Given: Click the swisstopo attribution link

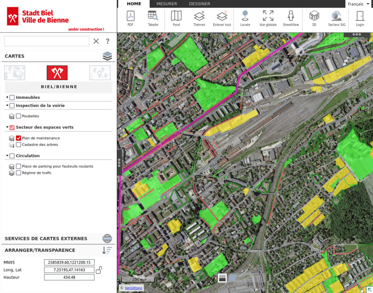Looking at the screenshot, I should [133, 288].
